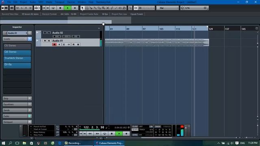Image resolution: width=260 pixels, height=146 pixels.
Task: Select the Line tool in toolbar
Action: tap(116, 8)
